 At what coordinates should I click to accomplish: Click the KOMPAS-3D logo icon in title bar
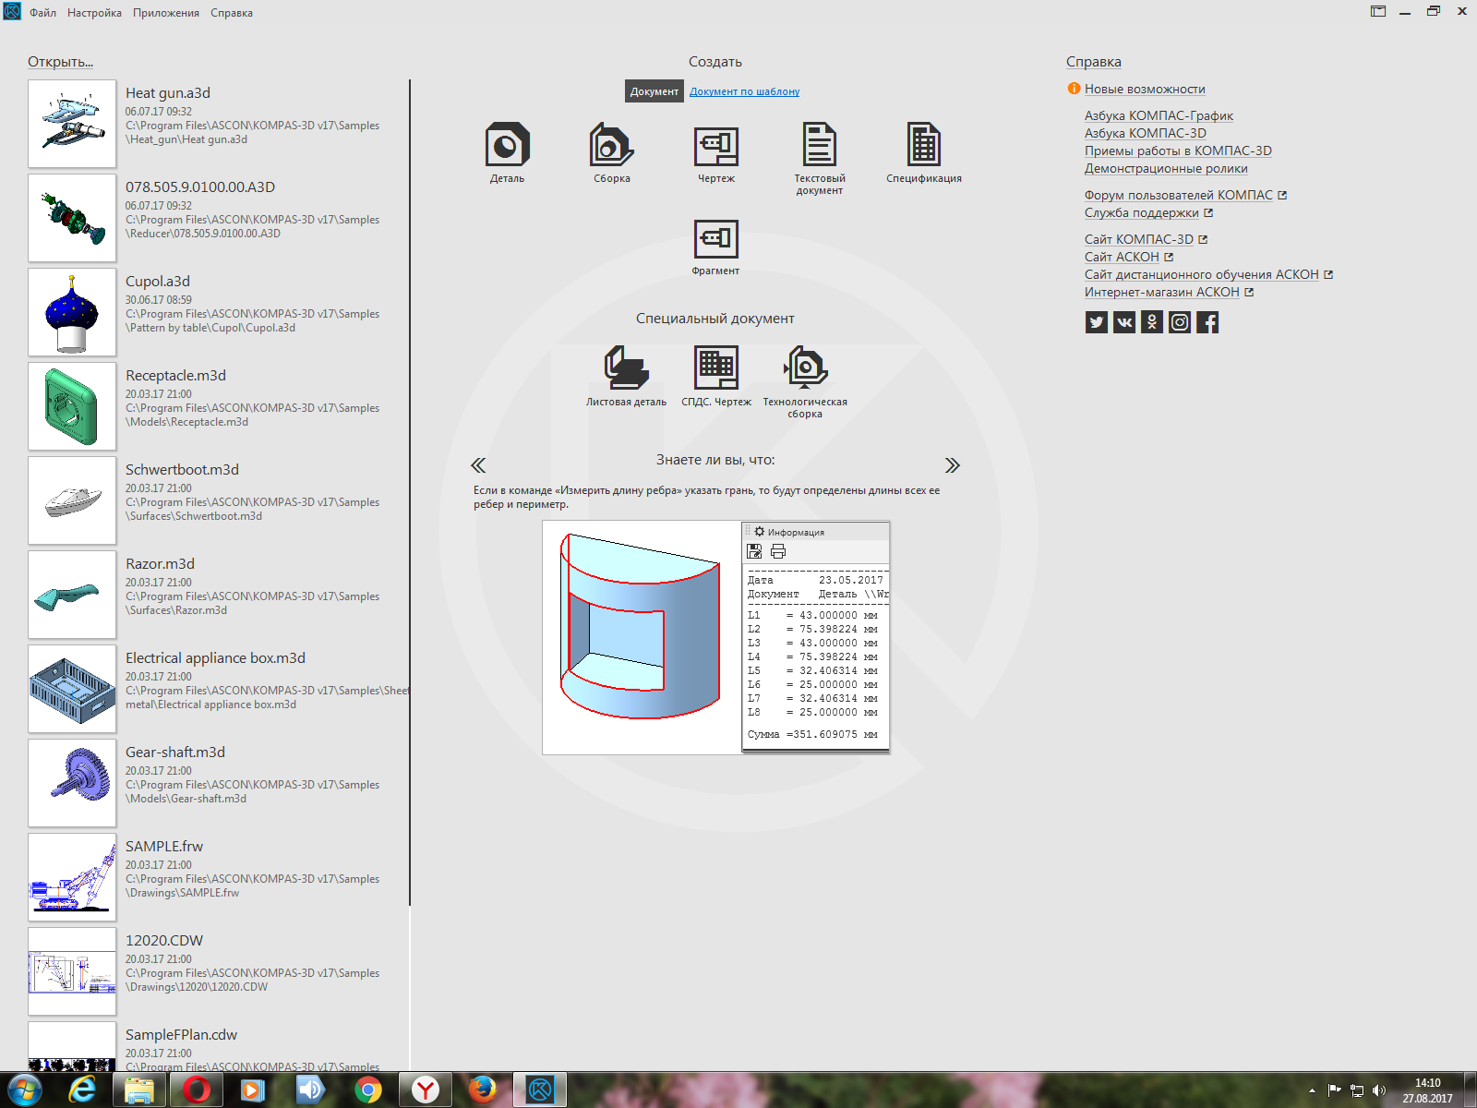coord(11,11)
